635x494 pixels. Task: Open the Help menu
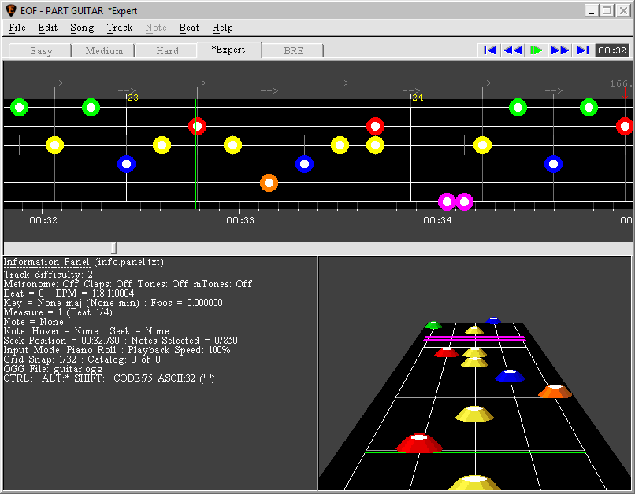(x=223, y=28)
